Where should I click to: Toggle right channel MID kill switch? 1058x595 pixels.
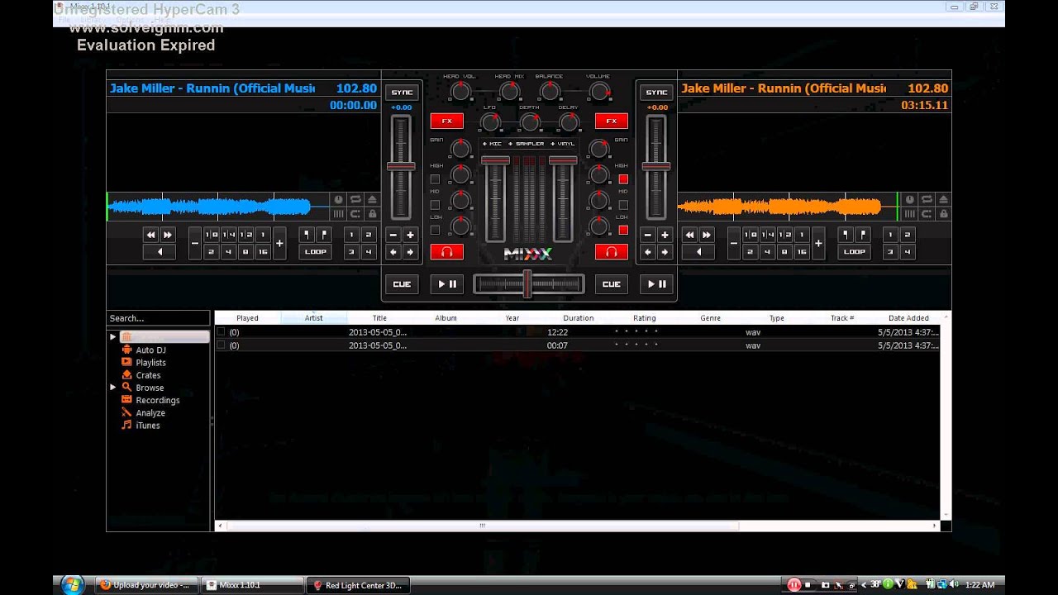[x=623, y=205]
